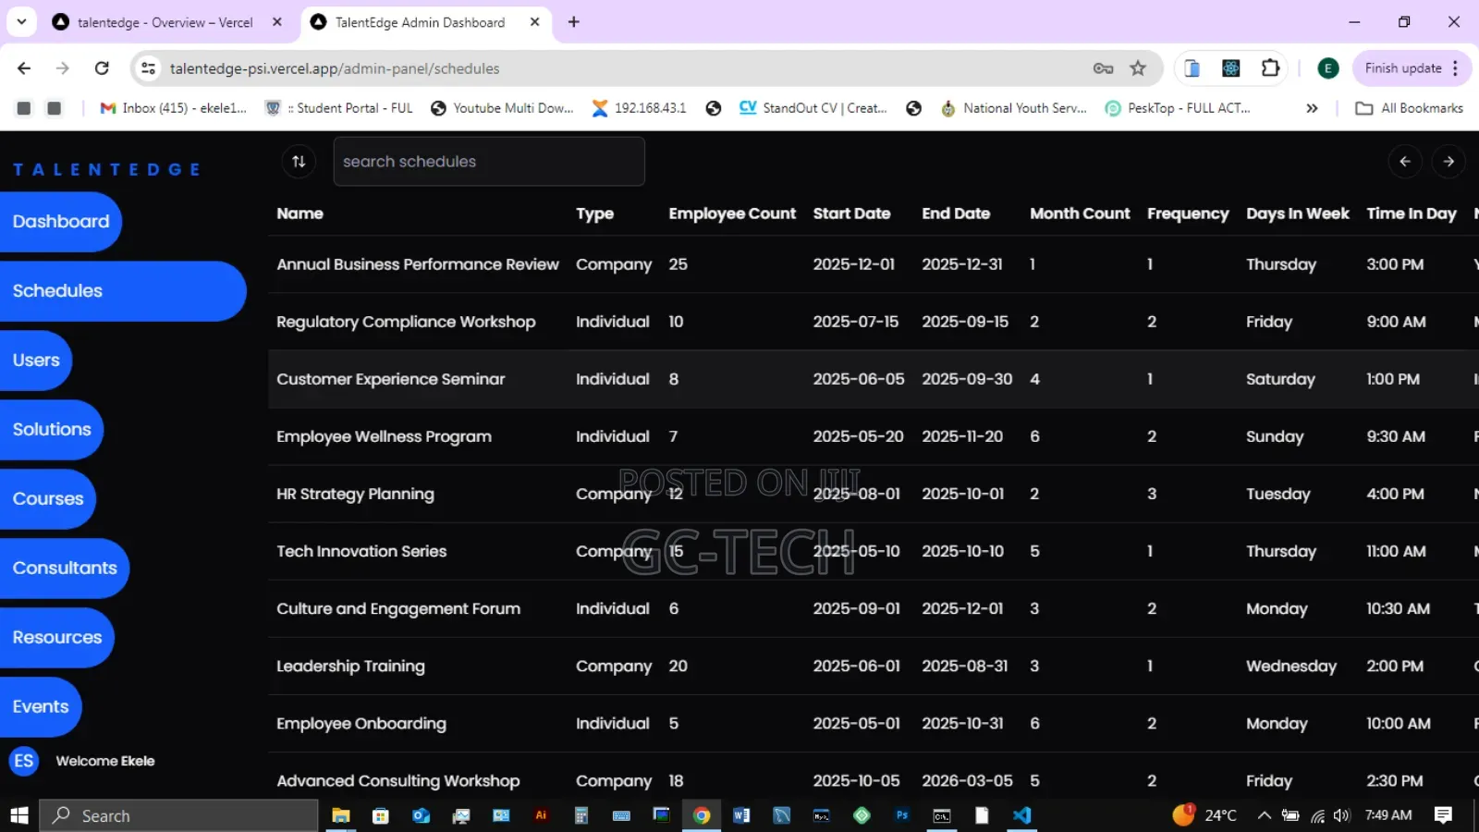
Task: Close the TalentEdge Admin Dashboard tab
Action: point(534,22)
